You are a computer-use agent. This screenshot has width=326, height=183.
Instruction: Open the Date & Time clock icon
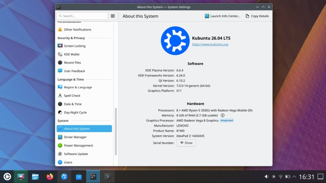coord(60,104)
